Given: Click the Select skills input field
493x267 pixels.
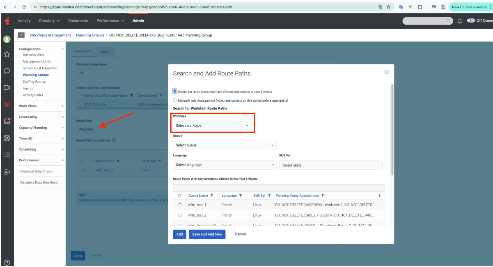Looking at the screenshot, I should click(x=330, y=165).
